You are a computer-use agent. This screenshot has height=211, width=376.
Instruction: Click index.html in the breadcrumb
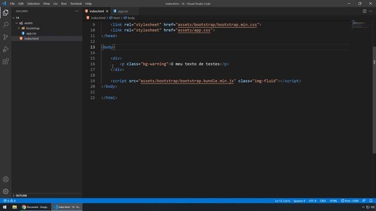tap(98, 18)
